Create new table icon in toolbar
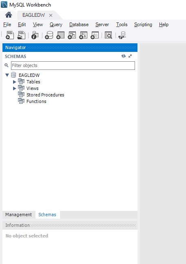Viewport: 186px width, 264px height. point(60,35)
